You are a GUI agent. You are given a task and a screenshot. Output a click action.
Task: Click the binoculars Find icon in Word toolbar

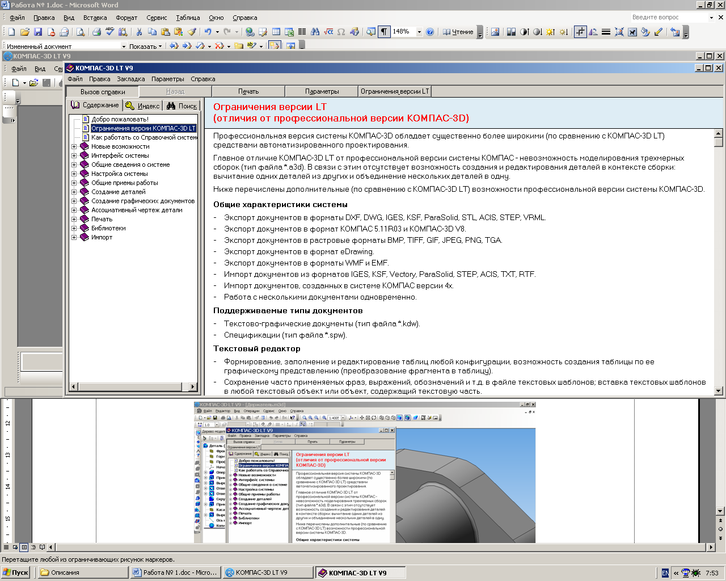tap(315, 32)
